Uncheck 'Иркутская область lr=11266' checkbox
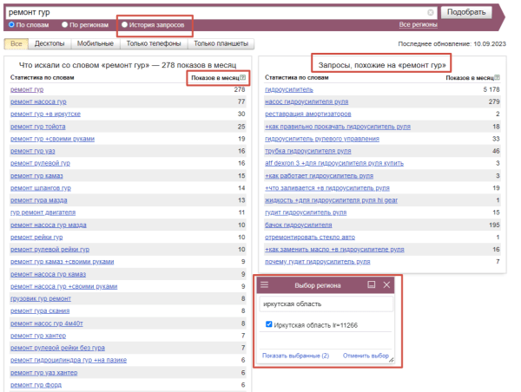Viewport: 521px width, 392px height. [x=268, y=324]
